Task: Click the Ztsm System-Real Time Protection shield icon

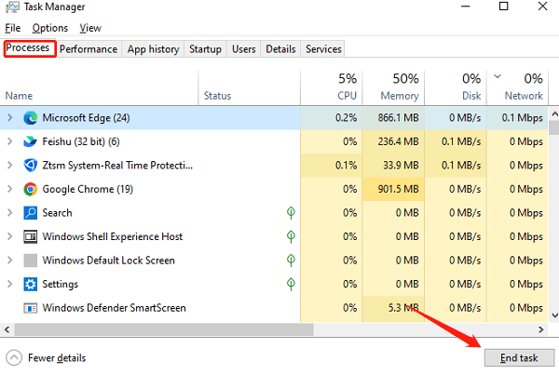Action: point(30,165)
